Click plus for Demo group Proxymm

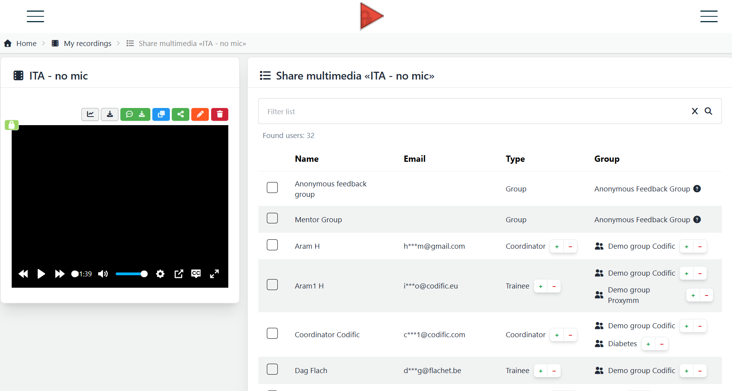(693, 295)
